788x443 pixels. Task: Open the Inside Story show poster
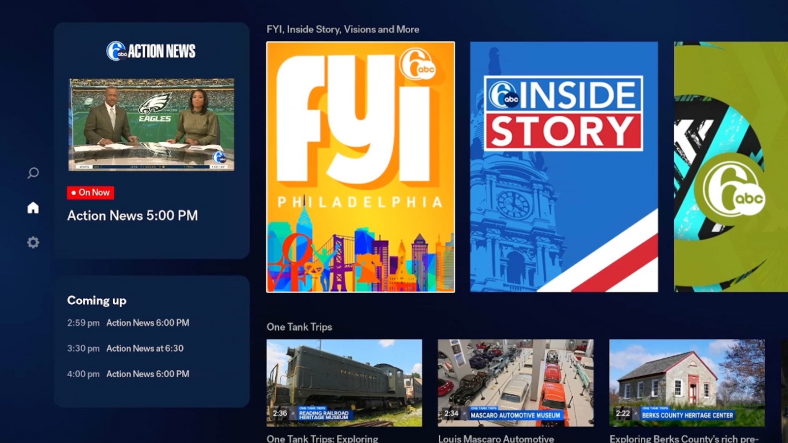[x=564, y=167]
